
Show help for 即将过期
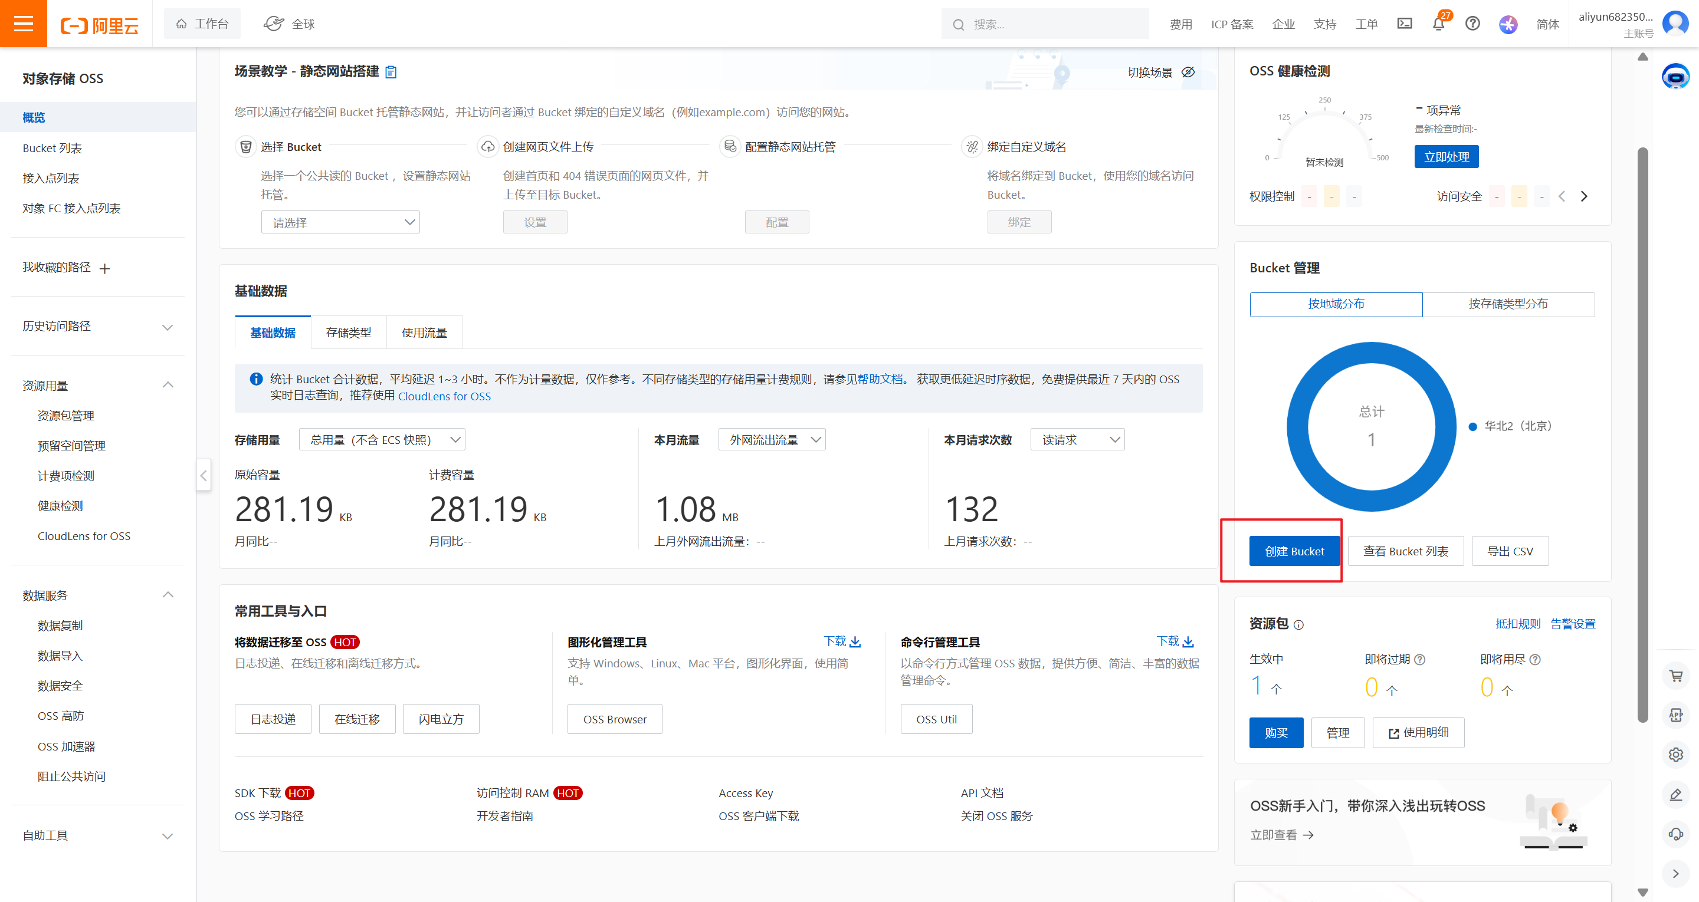[1420, 659]
